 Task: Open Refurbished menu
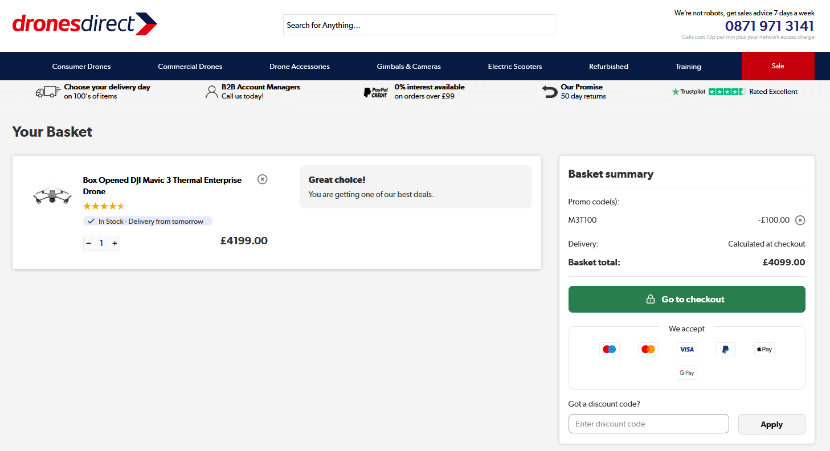[x=608, y=67]
